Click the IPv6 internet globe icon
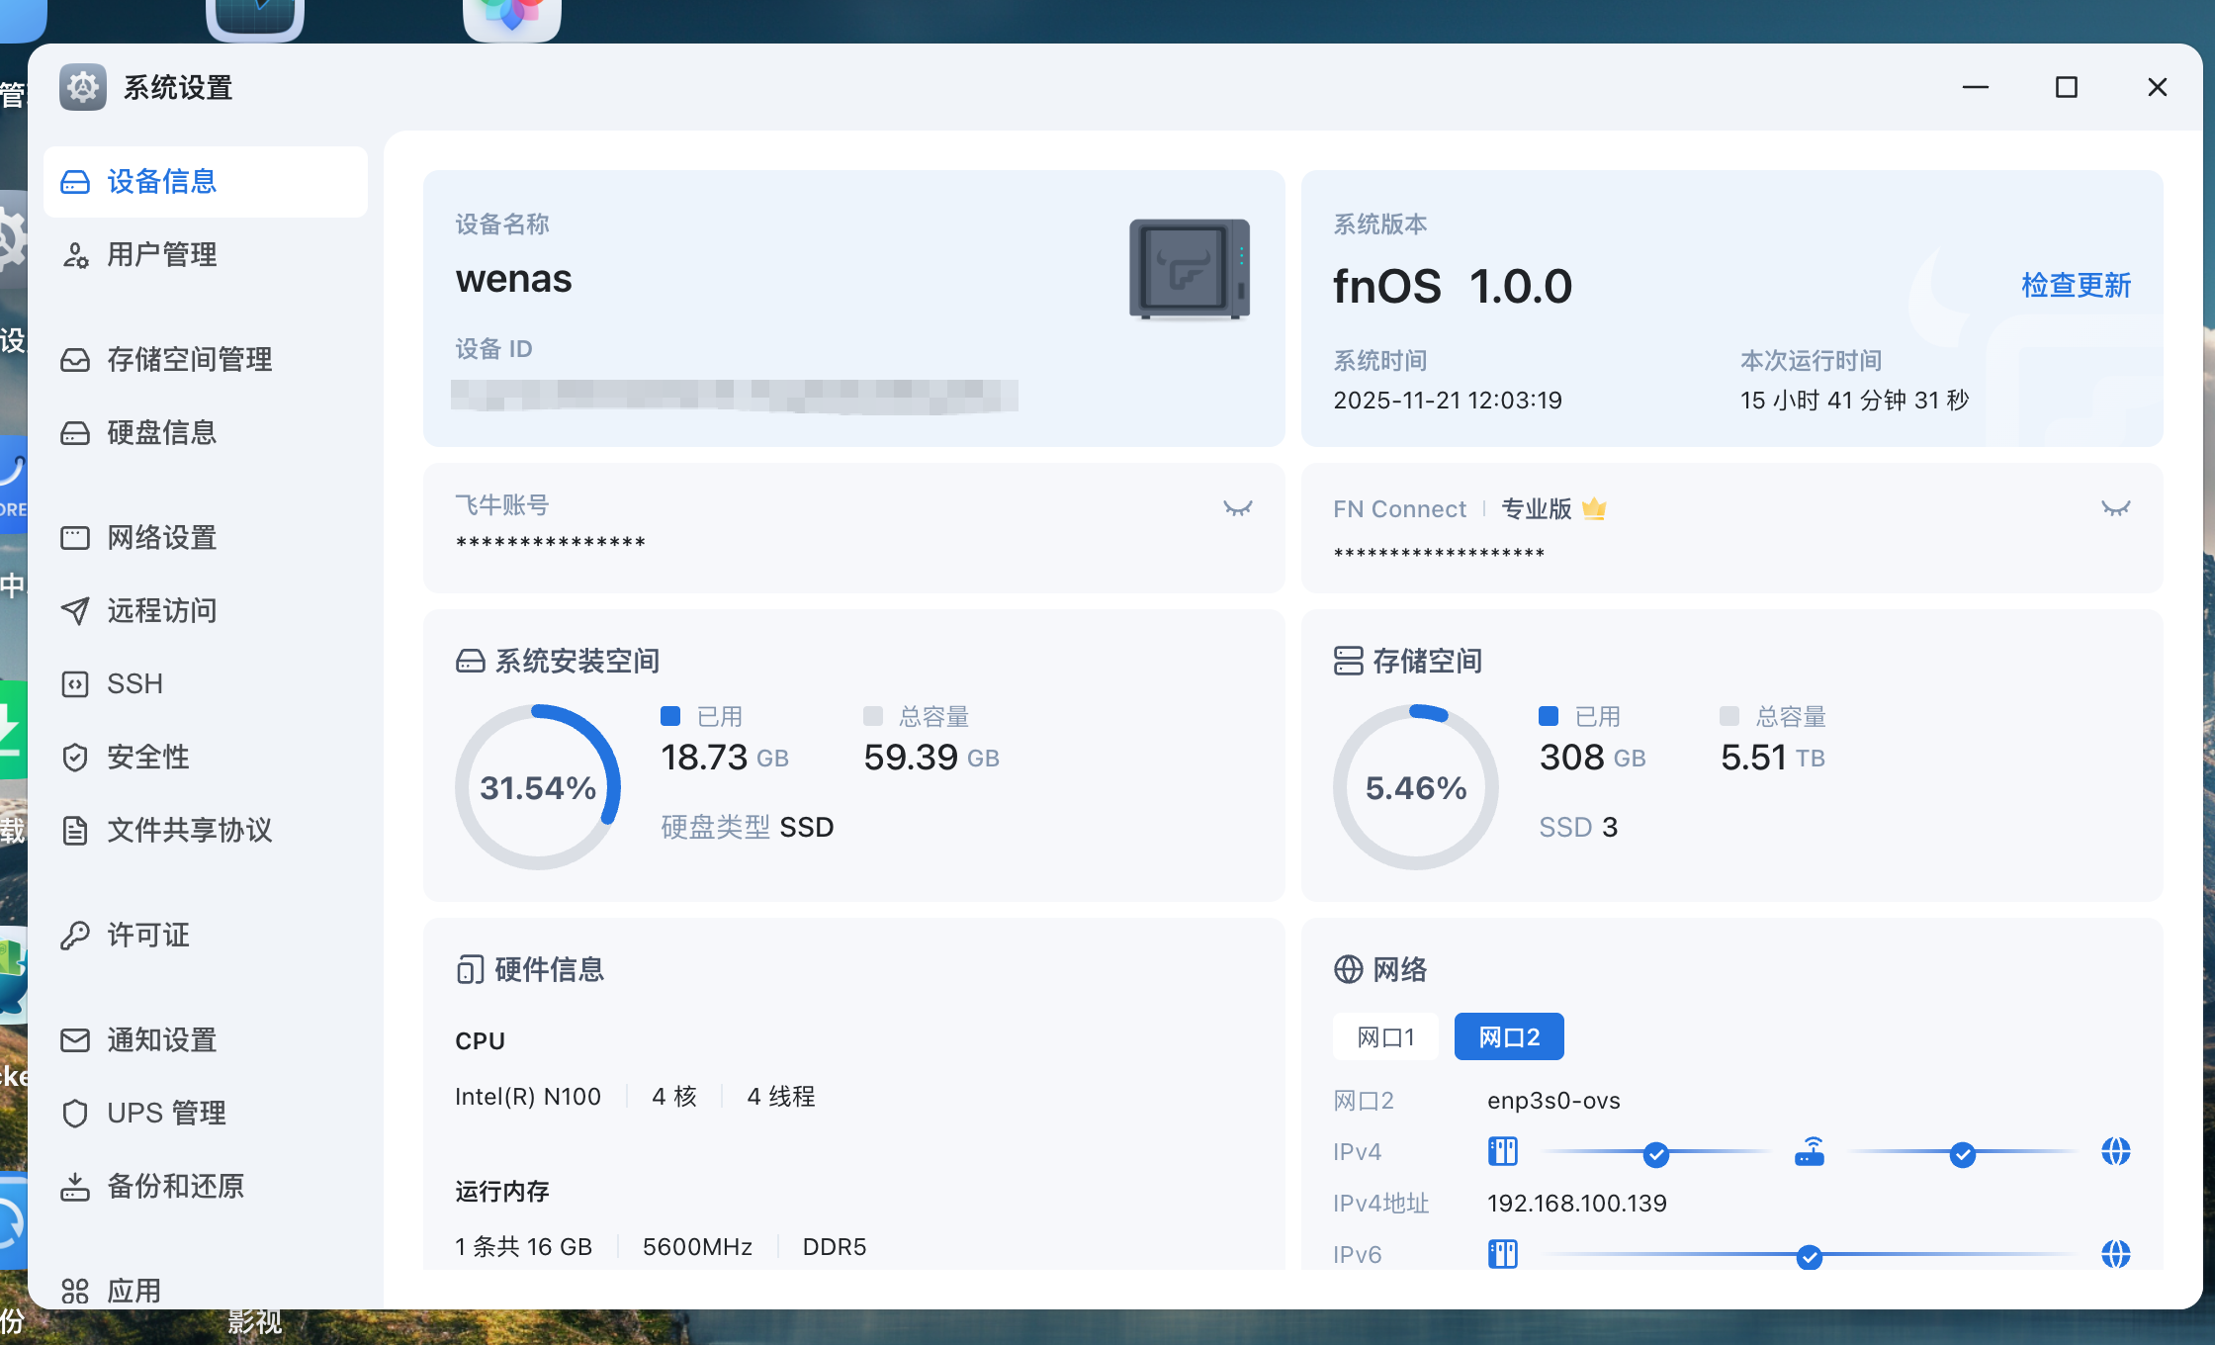 (2115, 1255)
